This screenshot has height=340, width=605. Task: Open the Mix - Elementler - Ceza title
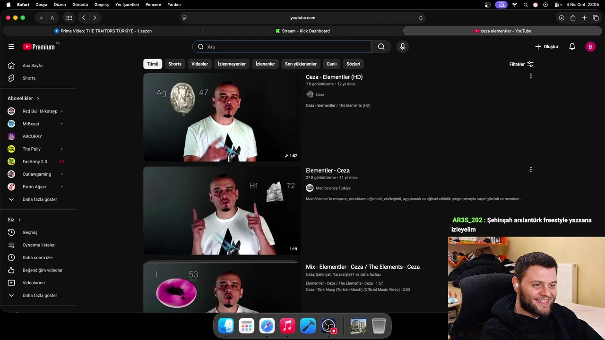(363, 267)
